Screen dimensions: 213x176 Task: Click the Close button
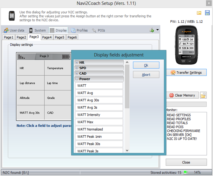coord(186,162)
